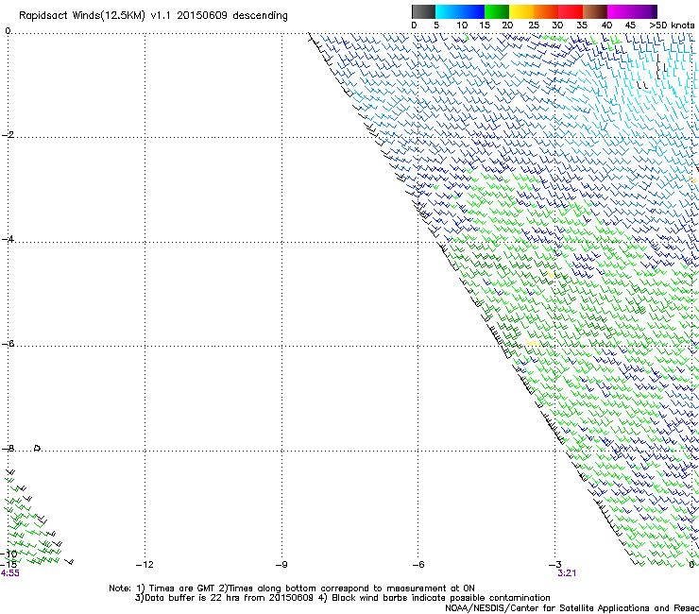Screen dimensions: 699x614
Task: Click the 'Times are GMT' note line
Action: [x=292, y=588]
